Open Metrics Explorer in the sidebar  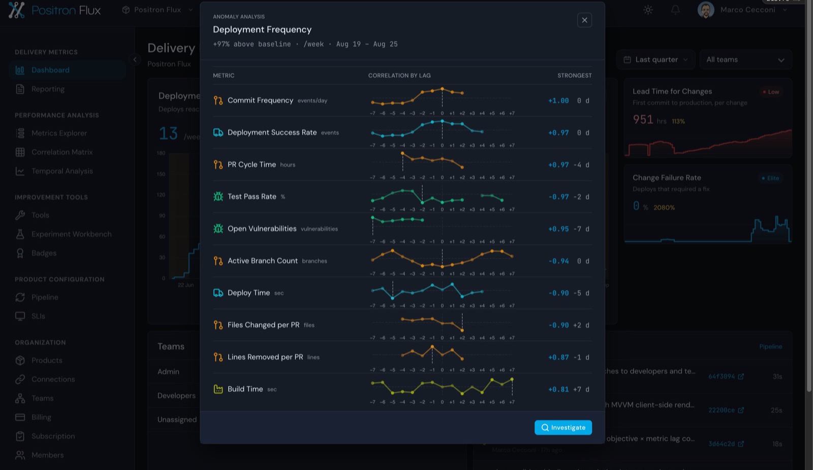[67, 133]
